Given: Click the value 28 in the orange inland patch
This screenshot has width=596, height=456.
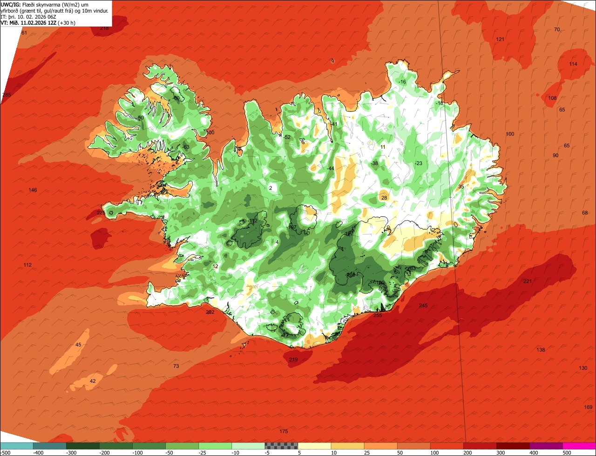Looking at the screenshot, I should 384,198.
